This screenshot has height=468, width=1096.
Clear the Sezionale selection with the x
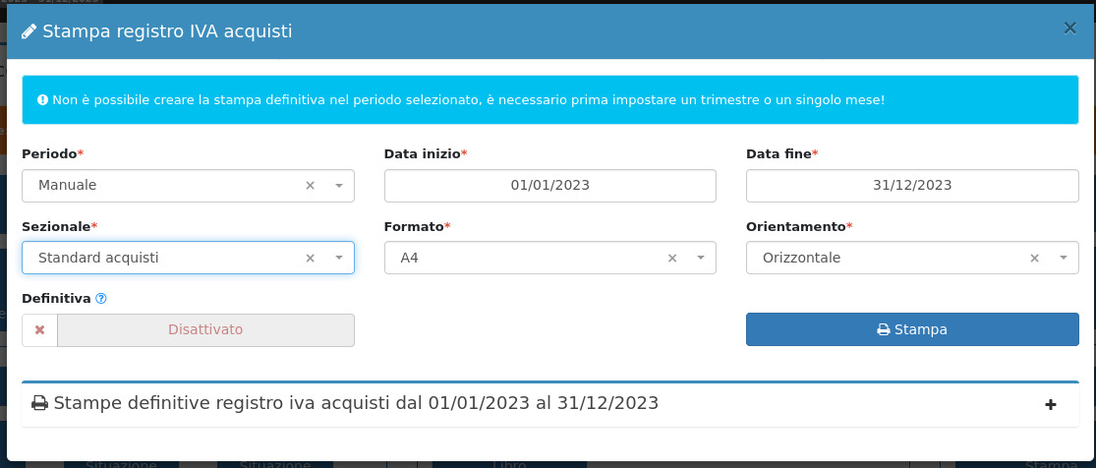coord(310,258)
